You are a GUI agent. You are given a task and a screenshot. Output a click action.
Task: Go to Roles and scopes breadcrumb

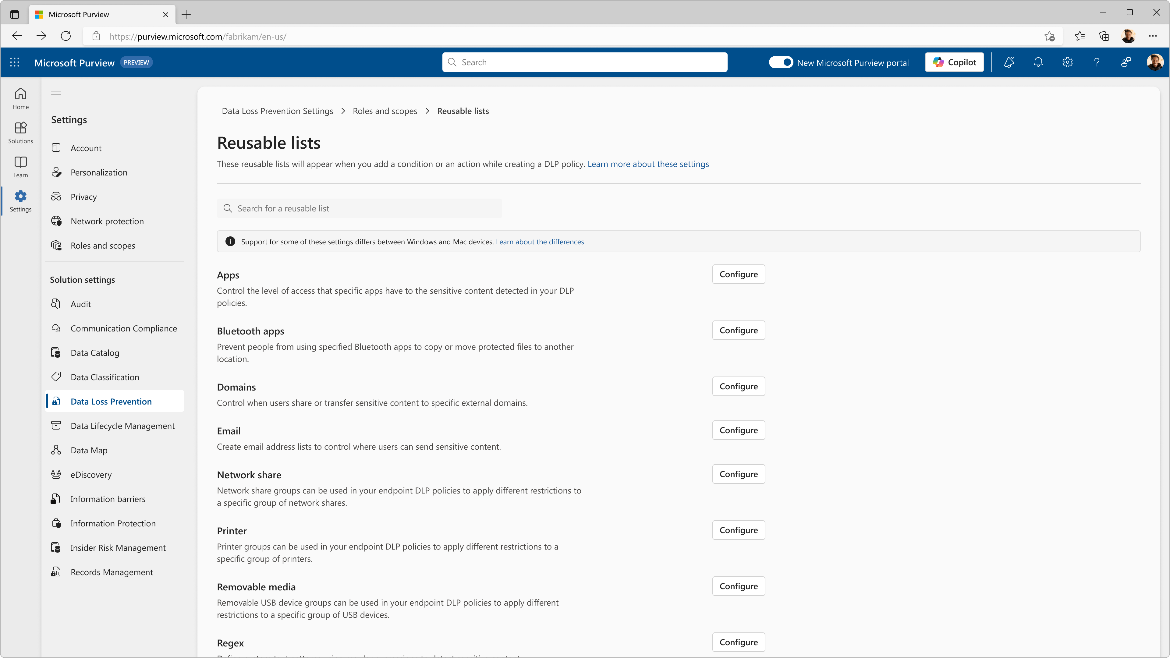[385, 111]
